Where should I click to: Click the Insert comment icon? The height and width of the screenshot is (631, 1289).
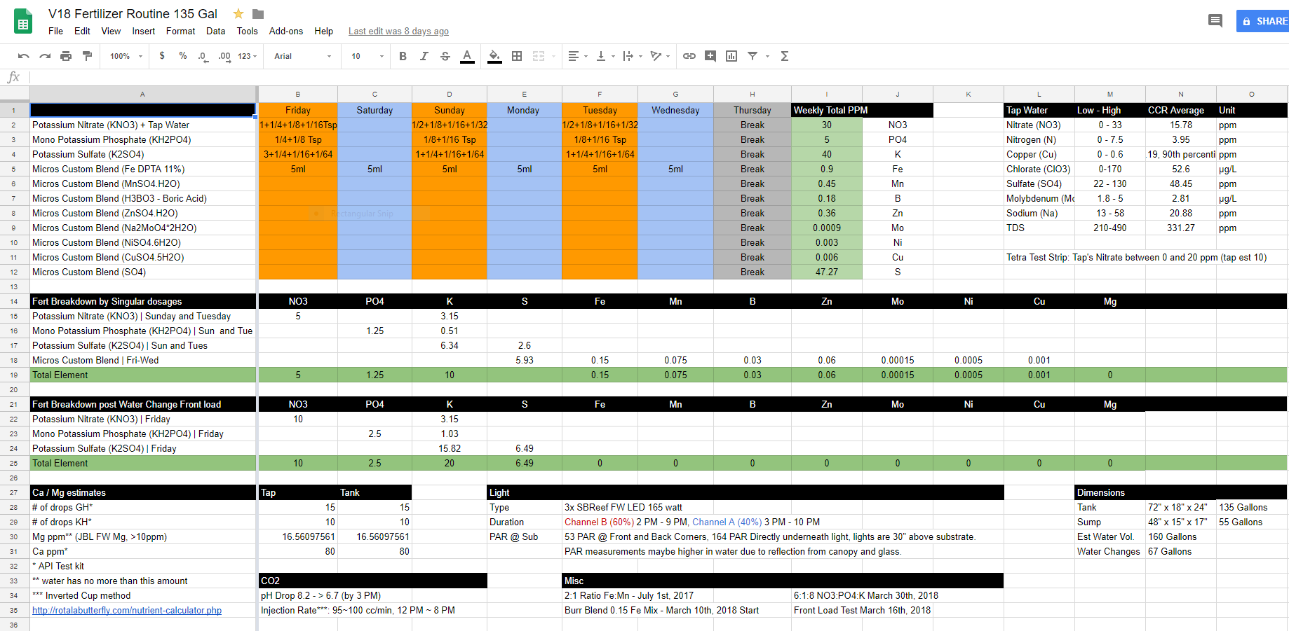(x=710, y=56)
